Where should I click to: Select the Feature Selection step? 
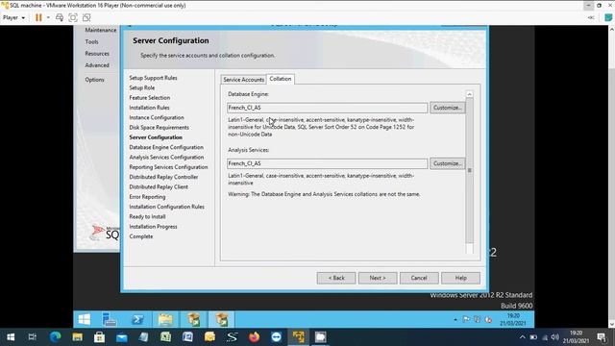tap(150, 98)
